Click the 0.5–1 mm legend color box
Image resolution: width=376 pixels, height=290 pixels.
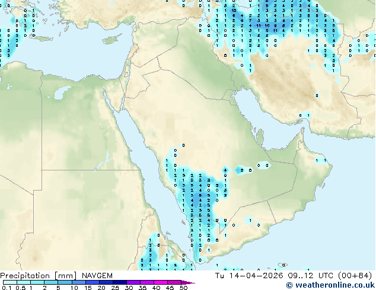(x=24, y=282)
